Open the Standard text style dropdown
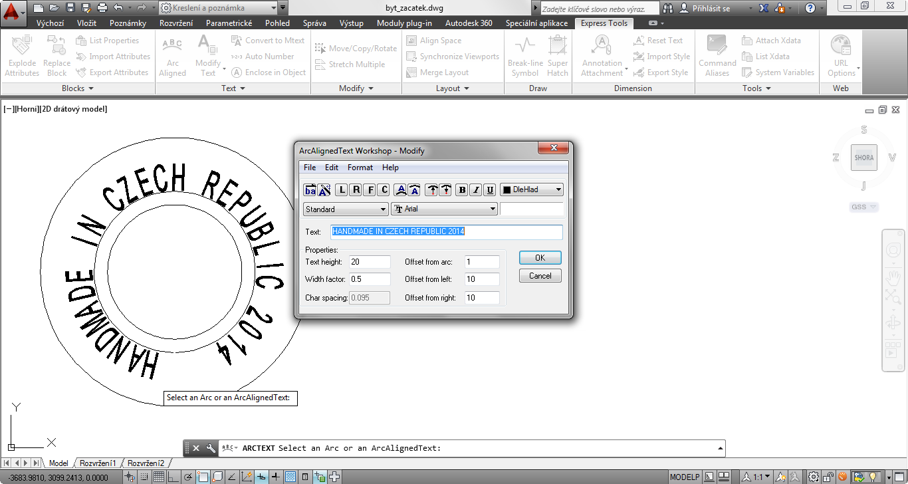This screenshot has width=908, height=484. [346, 209]
